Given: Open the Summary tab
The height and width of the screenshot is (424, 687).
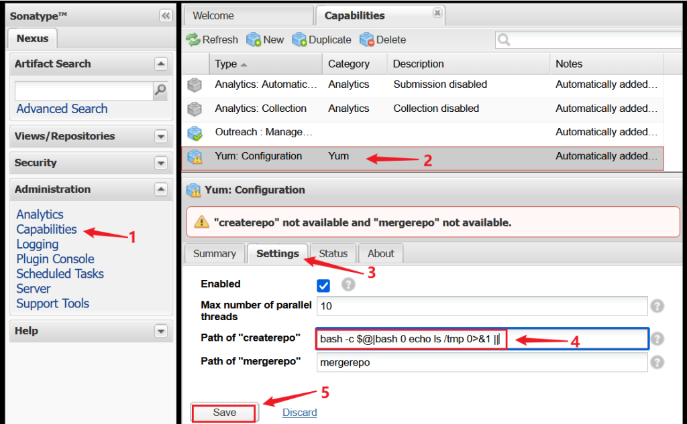Looking at the screenshot, I should (214, 254).
